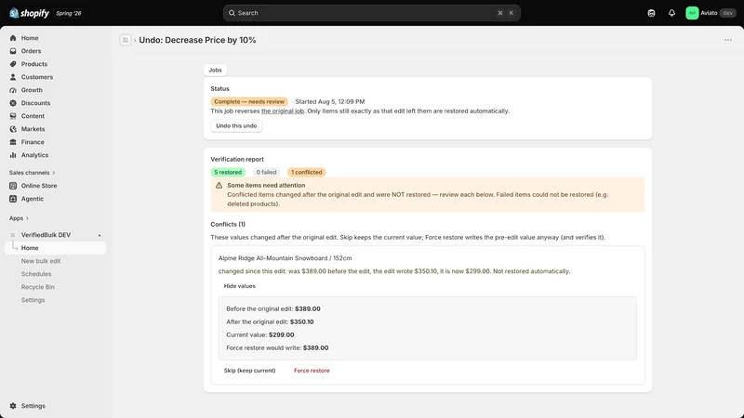Screen dimensions: 744x418
Task: Open the Home icon in sidebar top
Action: [13, 38]
